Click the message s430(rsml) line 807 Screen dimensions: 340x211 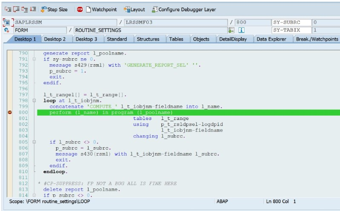pos(138,154)
